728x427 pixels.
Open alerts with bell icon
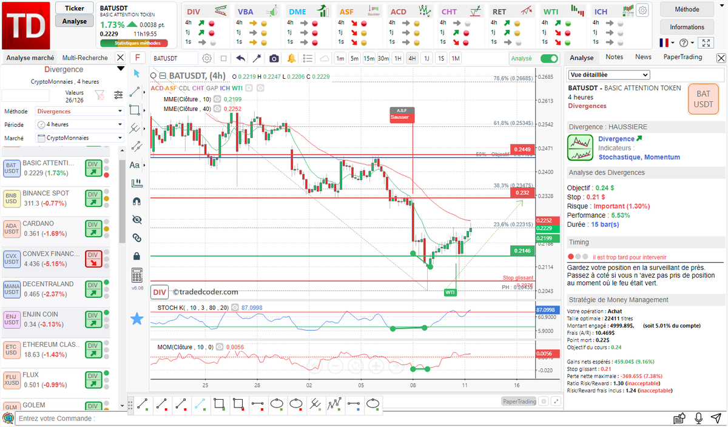[x=292, y=58]
